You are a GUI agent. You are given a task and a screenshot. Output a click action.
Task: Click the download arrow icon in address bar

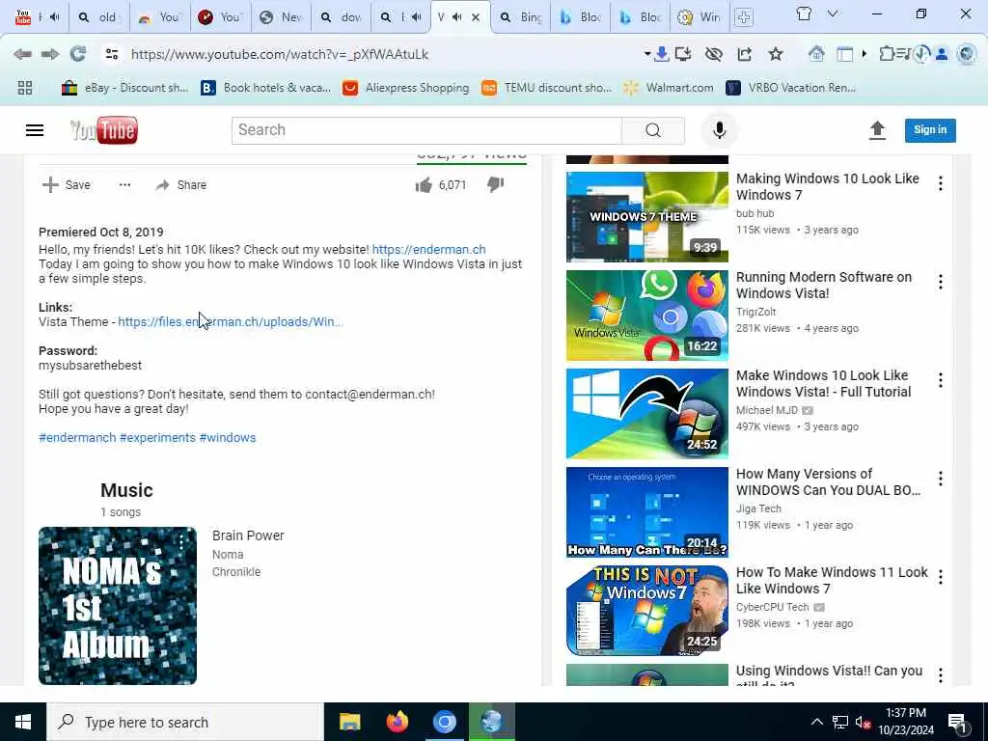click(661, 54)
